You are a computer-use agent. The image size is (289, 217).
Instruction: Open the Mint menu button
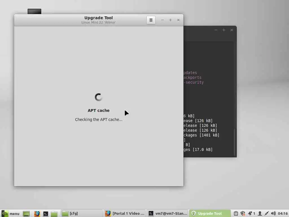coord(10,214)
